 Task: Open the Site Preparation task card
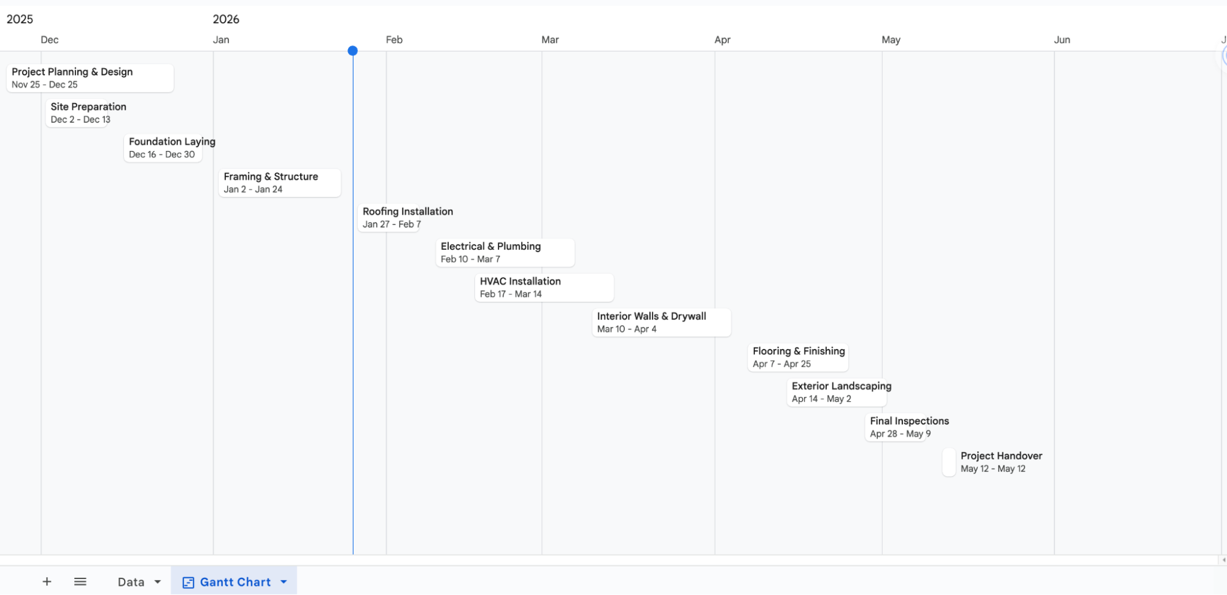click(x=88, y=113)
